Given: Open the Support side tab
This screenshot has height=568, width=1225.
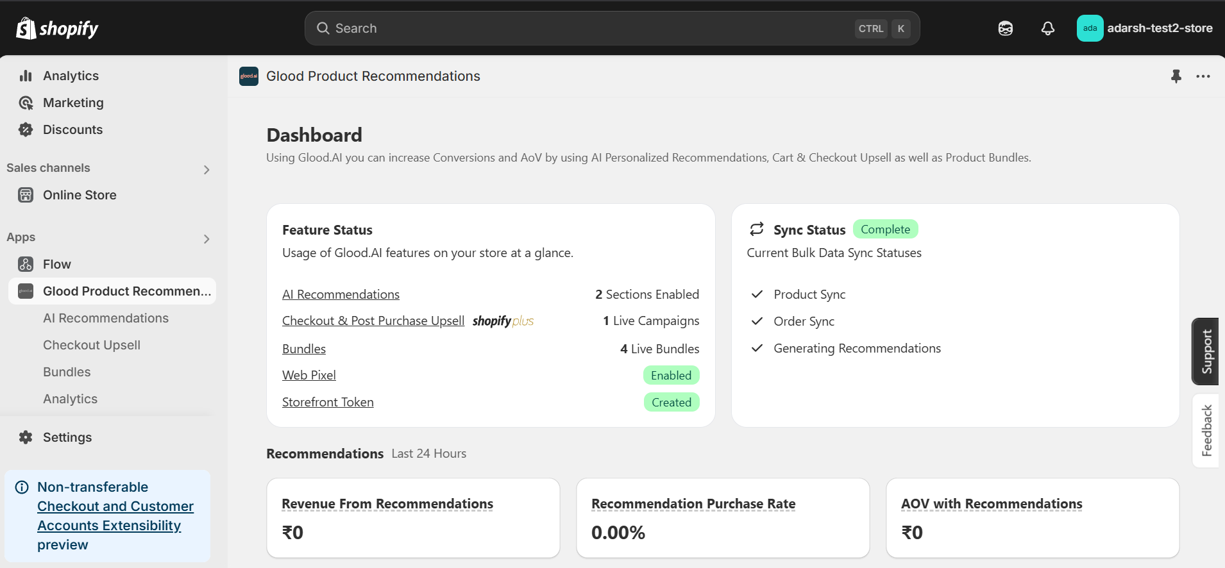Looking at the screenshot, I should 1206,351.
